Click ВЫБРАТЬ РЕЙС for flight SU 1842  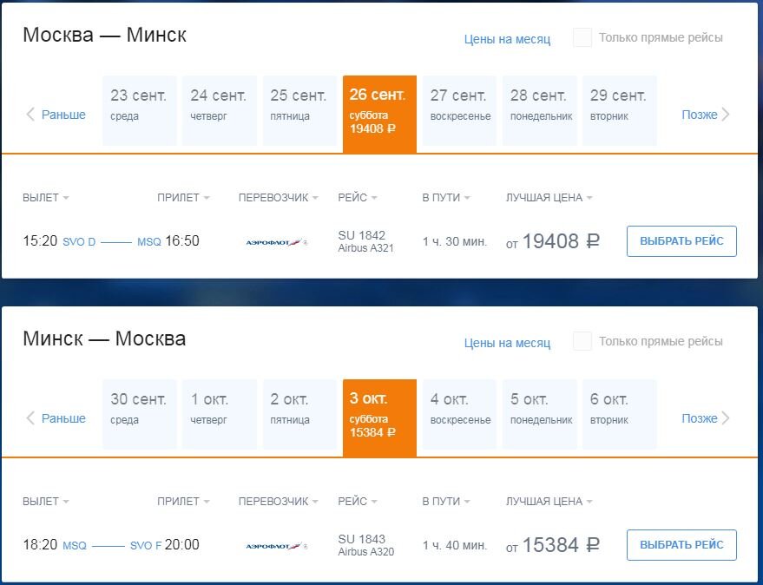coord(681,241)
